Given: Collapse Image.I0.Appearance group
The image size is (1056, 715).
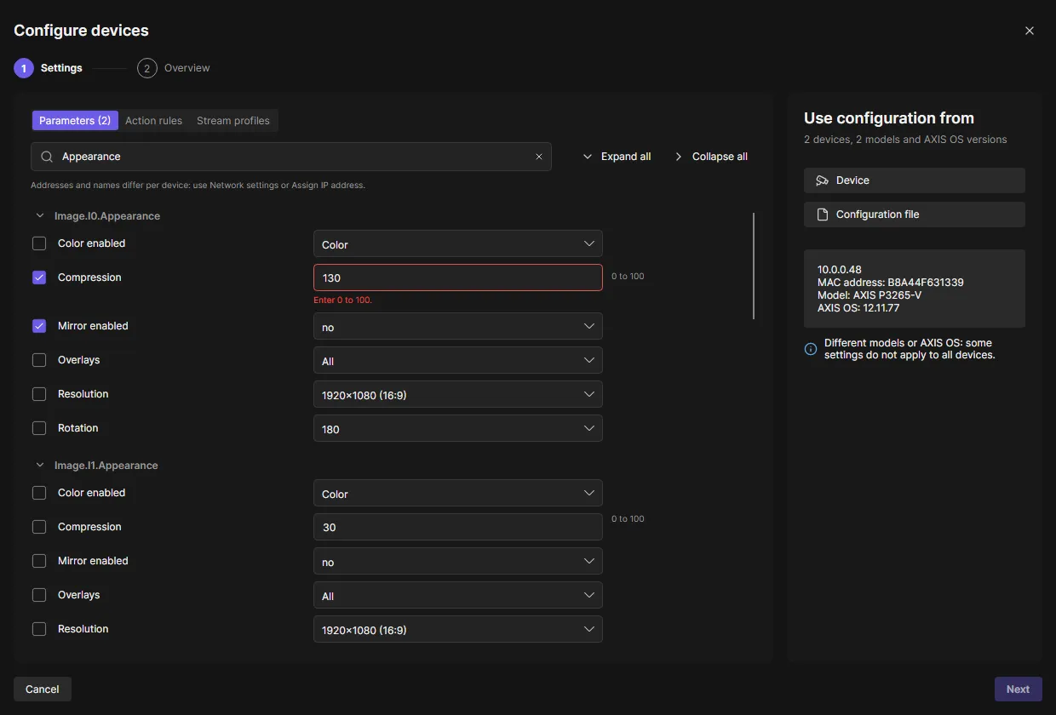Looking at the screenshot, I should [40, 216].
